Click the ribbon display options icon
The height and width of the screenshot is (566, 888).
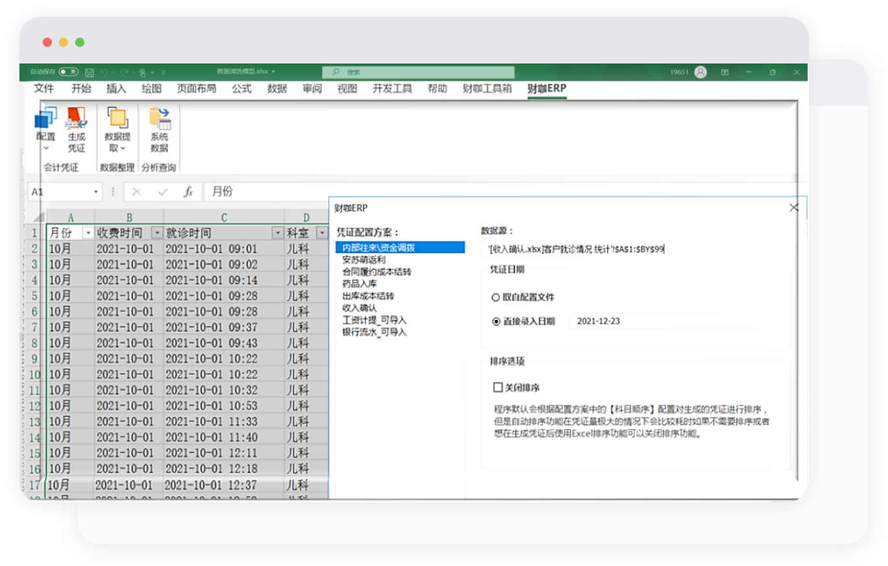pyautogui.click(x=725, y=73)
